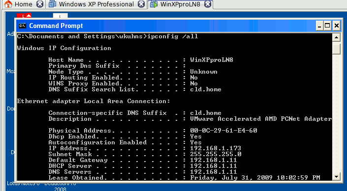
Task: Click the Home tab house icon
Action: pos(8,4)
